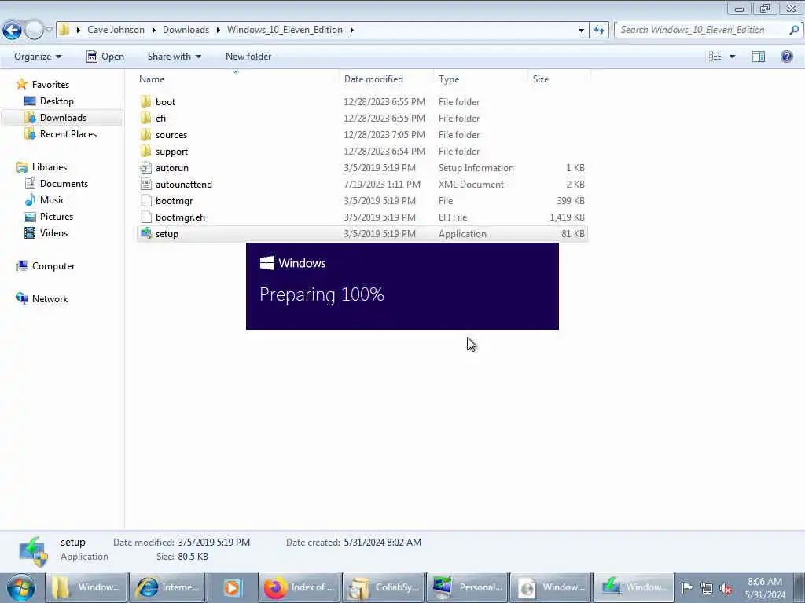Click 1,419 KB size value
Image resolution: width=805 pixels, height=603 pixels.
tap(567, 217)
